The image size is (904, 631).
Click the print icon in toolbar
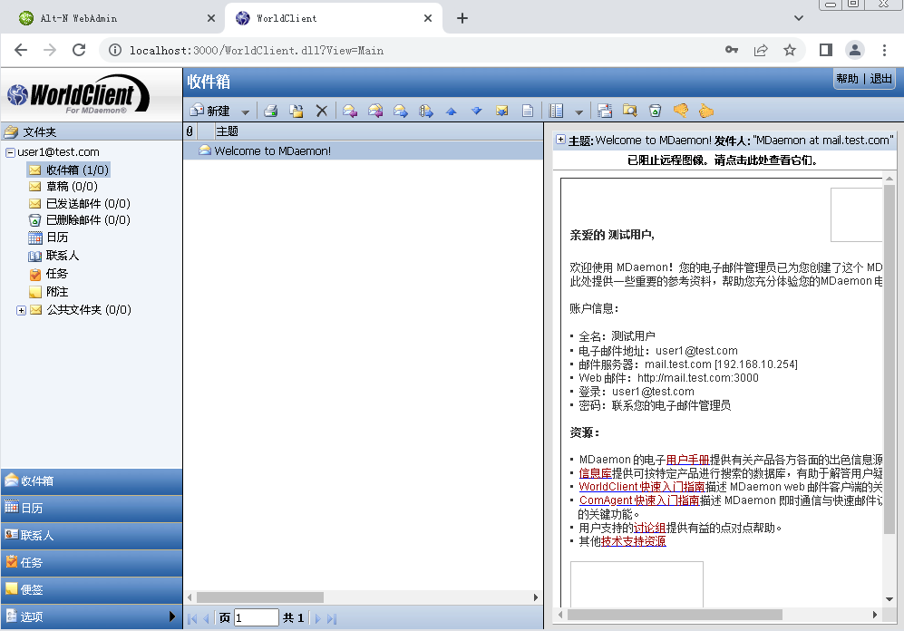point(271,111)
